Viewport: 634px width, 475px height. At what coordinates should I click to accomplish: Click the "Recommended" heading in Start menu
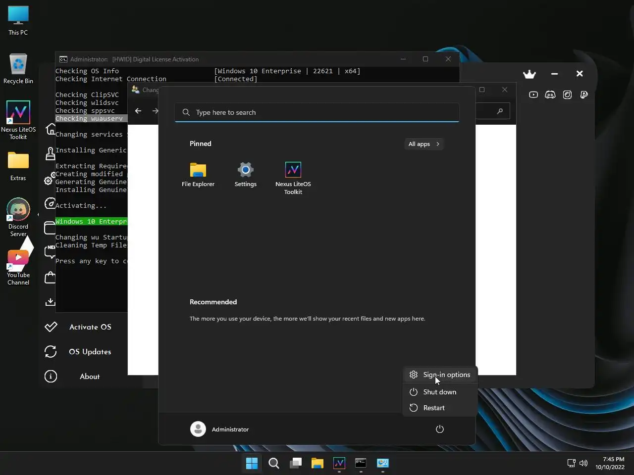coord(213,302)
